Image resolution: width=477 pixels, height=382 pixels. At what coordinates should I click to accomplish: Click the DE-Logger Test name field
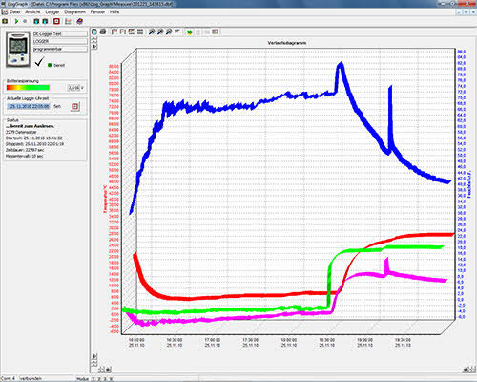click(x=60, y=33)
